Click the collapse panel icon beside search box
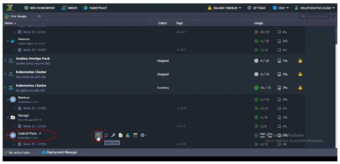 click(334, 16)
